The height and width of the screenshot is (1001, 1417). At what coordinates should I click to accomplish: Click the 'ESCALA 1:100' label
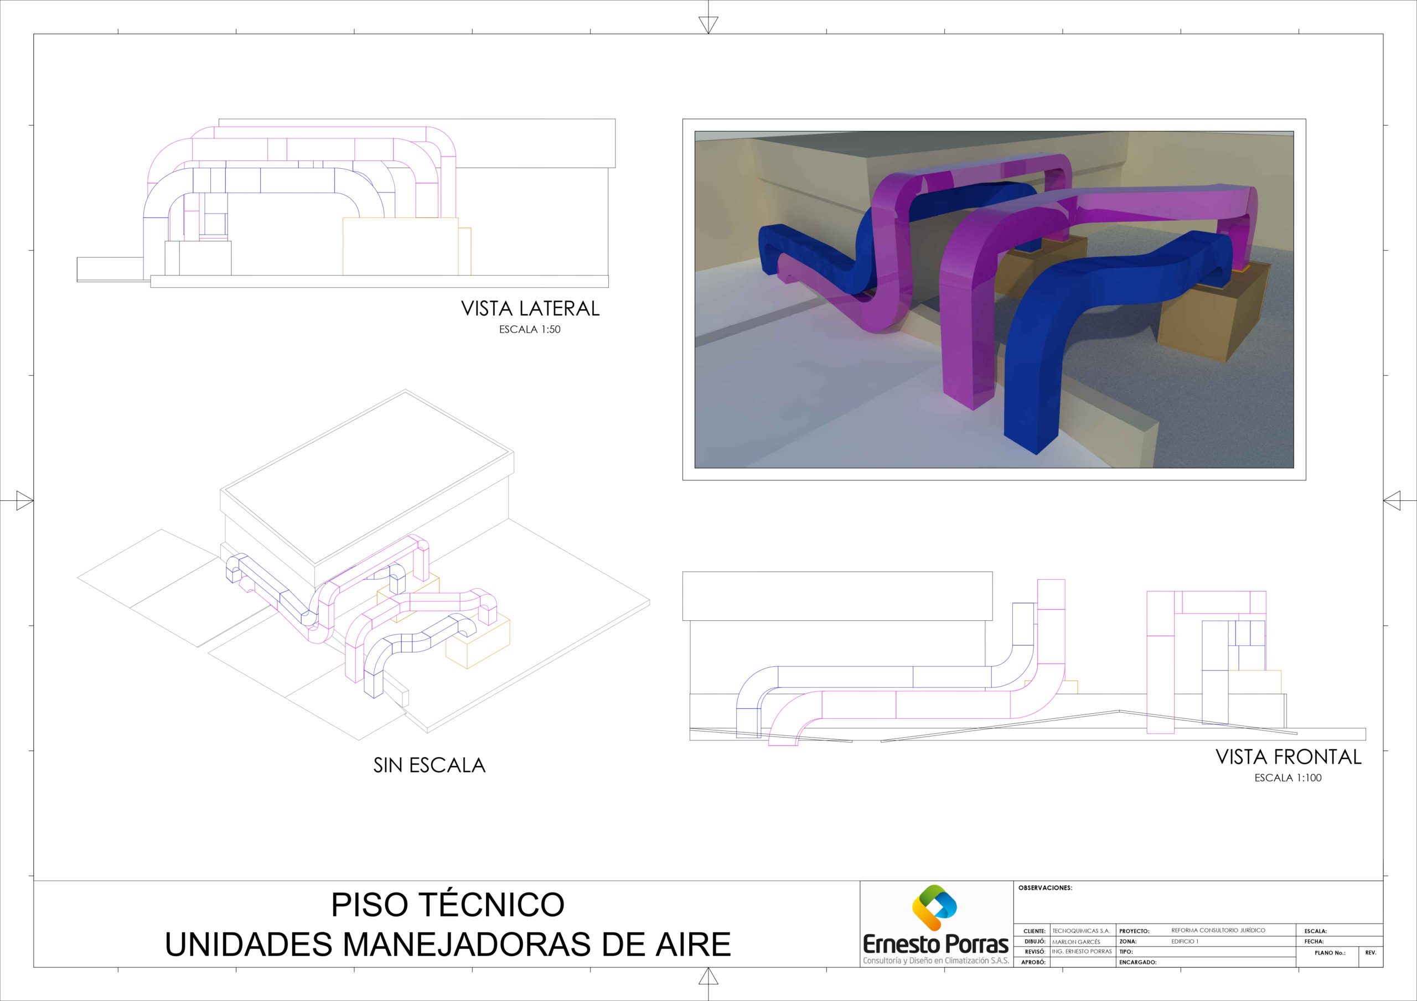point(1288,777)
